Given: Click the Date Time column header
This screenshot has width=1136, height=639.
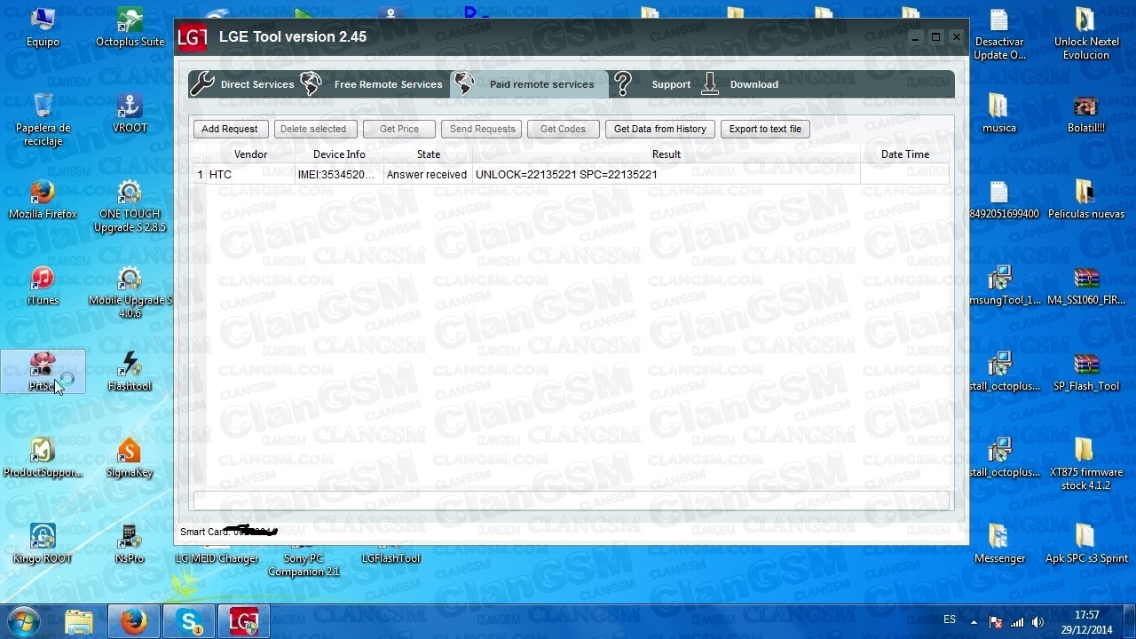Looking at the screenshot, I should point(904,154).
